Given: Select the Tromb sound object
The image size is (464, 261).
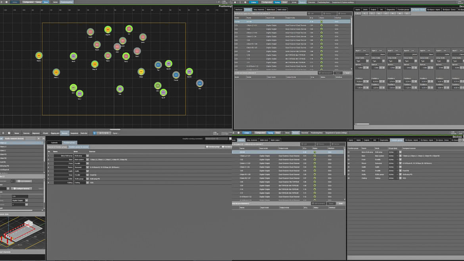Looking at the screenshot, I should pos(176,75).
